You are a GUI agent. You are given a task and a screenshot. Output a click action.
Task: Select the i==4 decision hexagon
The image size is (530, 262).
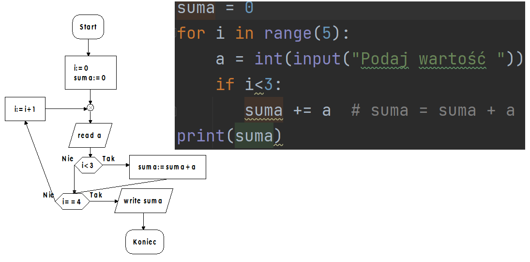point(73,201)
